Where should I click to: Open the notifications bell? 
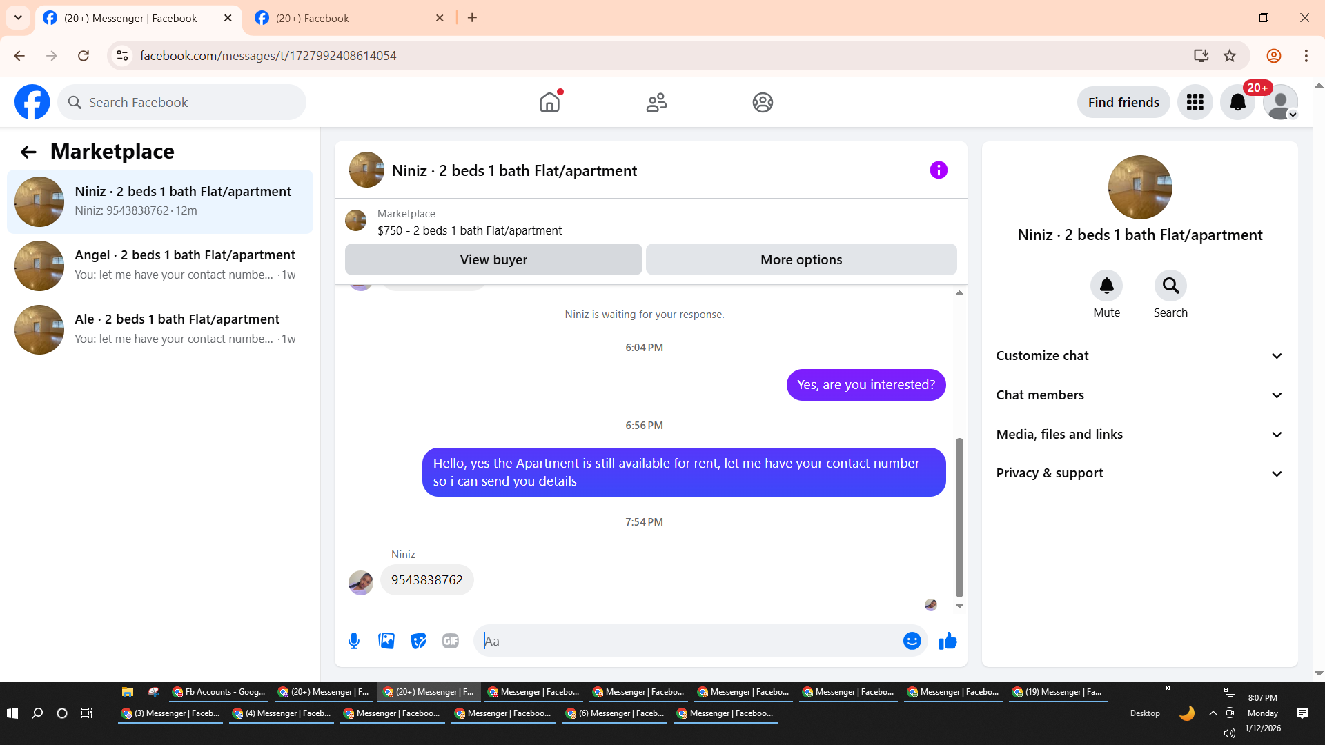pyautogui.click(x=1237, y=103)
